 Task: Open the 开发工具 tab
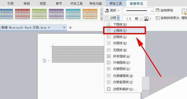pyautogui.click(x=76, y=3)
